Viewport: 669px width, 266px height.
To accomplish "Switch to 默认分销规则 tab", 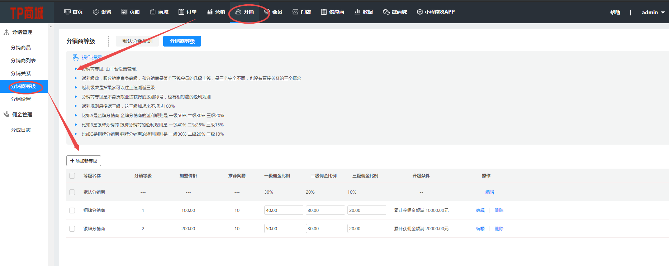I will [137, 41].
